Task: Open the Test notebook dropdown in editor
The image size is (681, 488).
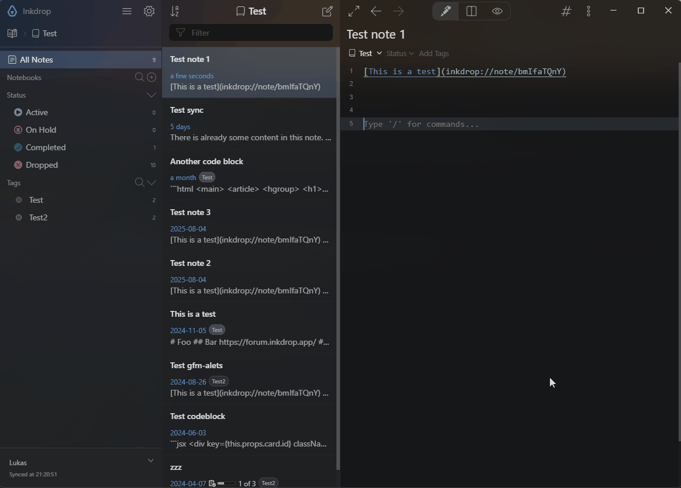Action: (x=366, y=53)
